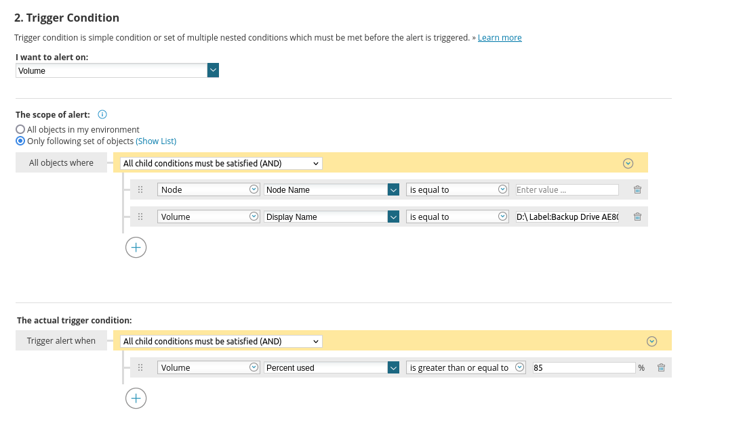Click the Node Name Enter value field
The height and width of the screenshot is (431, 743).
pos(567,189)
